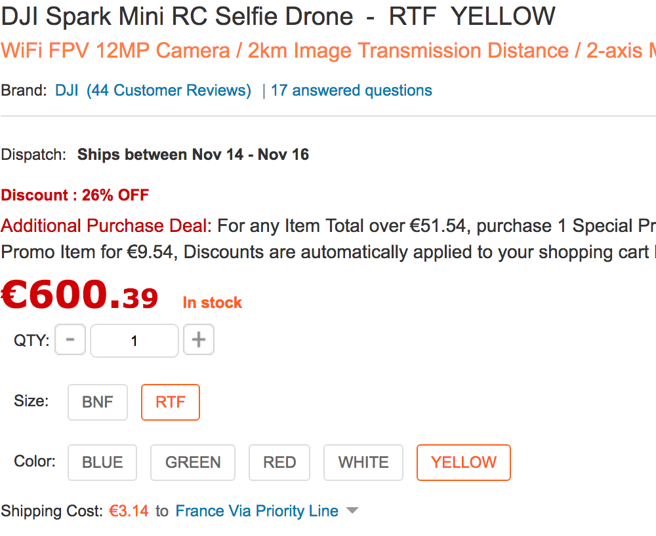The height and width of the screenshot is (536, 656).
Task: Choose the RED color option
Action: point(279,463)
